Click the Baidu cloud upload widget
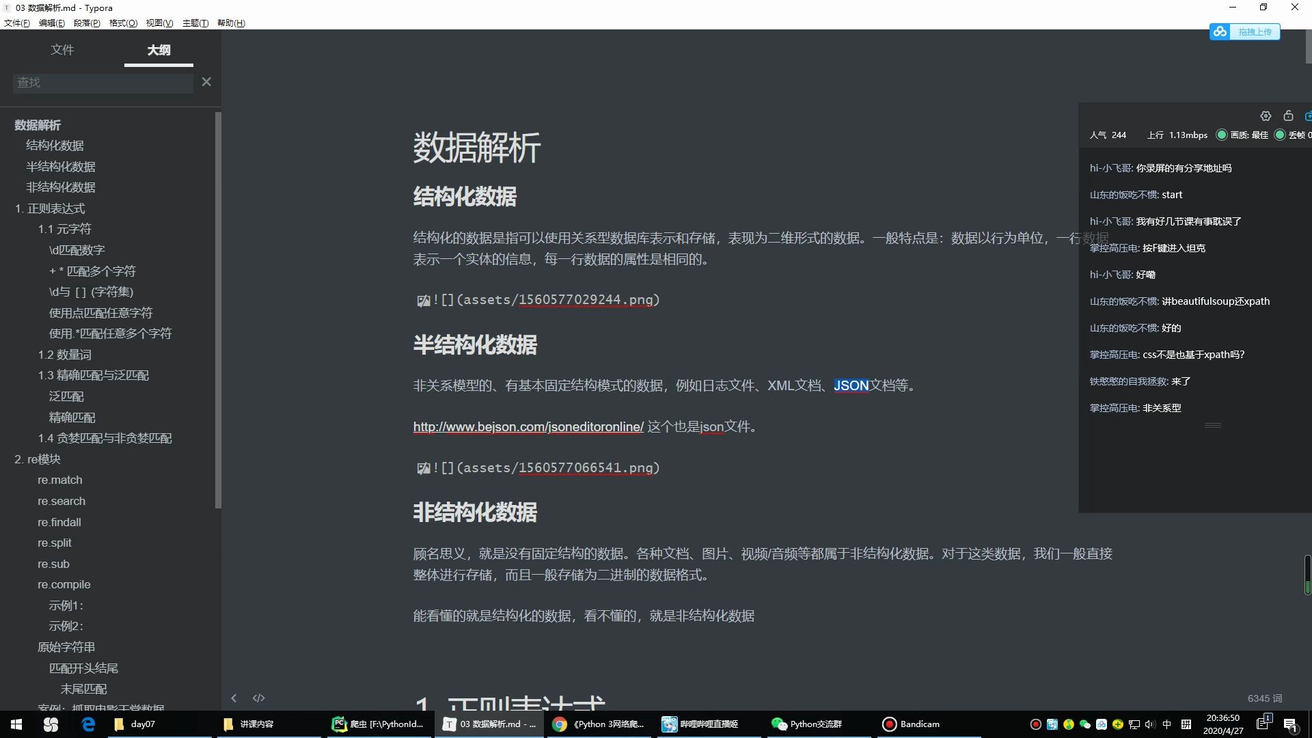Image resolution: width=1312 pixels, height=738 pixels. (1244, 32)
